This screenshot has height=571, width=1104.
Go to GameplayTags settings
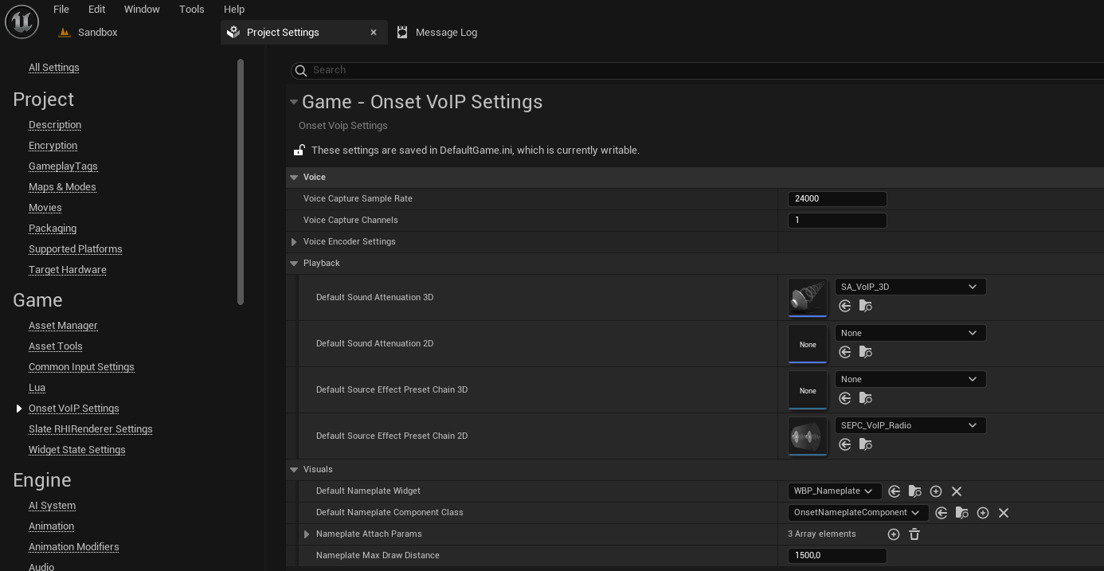click(63, 166)
